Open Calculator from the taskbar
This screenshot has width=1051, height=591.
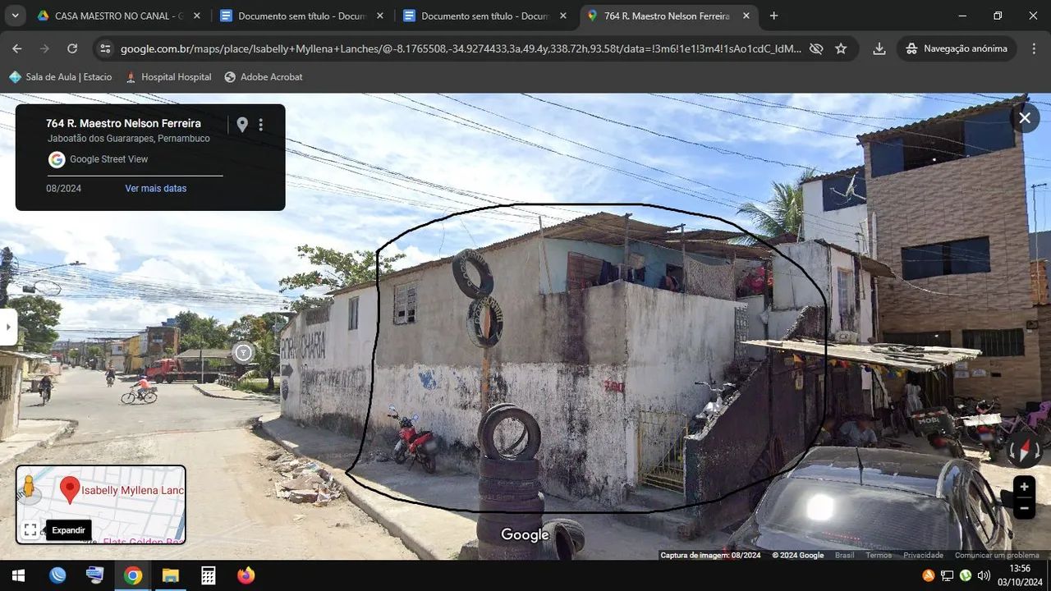209,575
